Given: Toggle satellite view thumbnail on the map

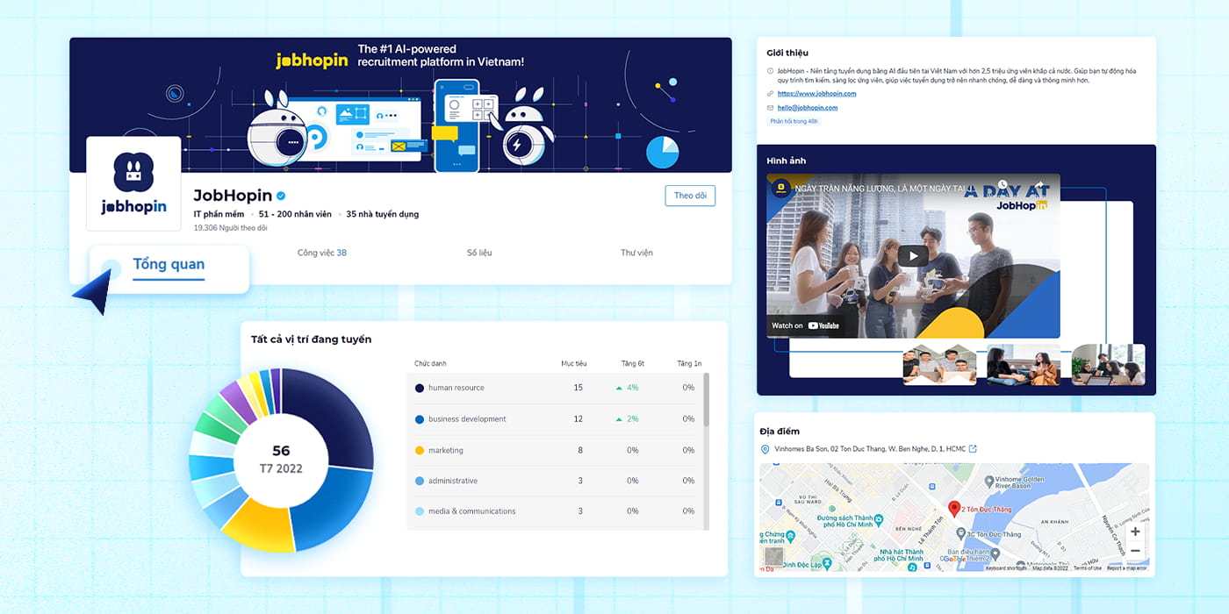Looking at the screenshot, I should click(x=773, y=556).
